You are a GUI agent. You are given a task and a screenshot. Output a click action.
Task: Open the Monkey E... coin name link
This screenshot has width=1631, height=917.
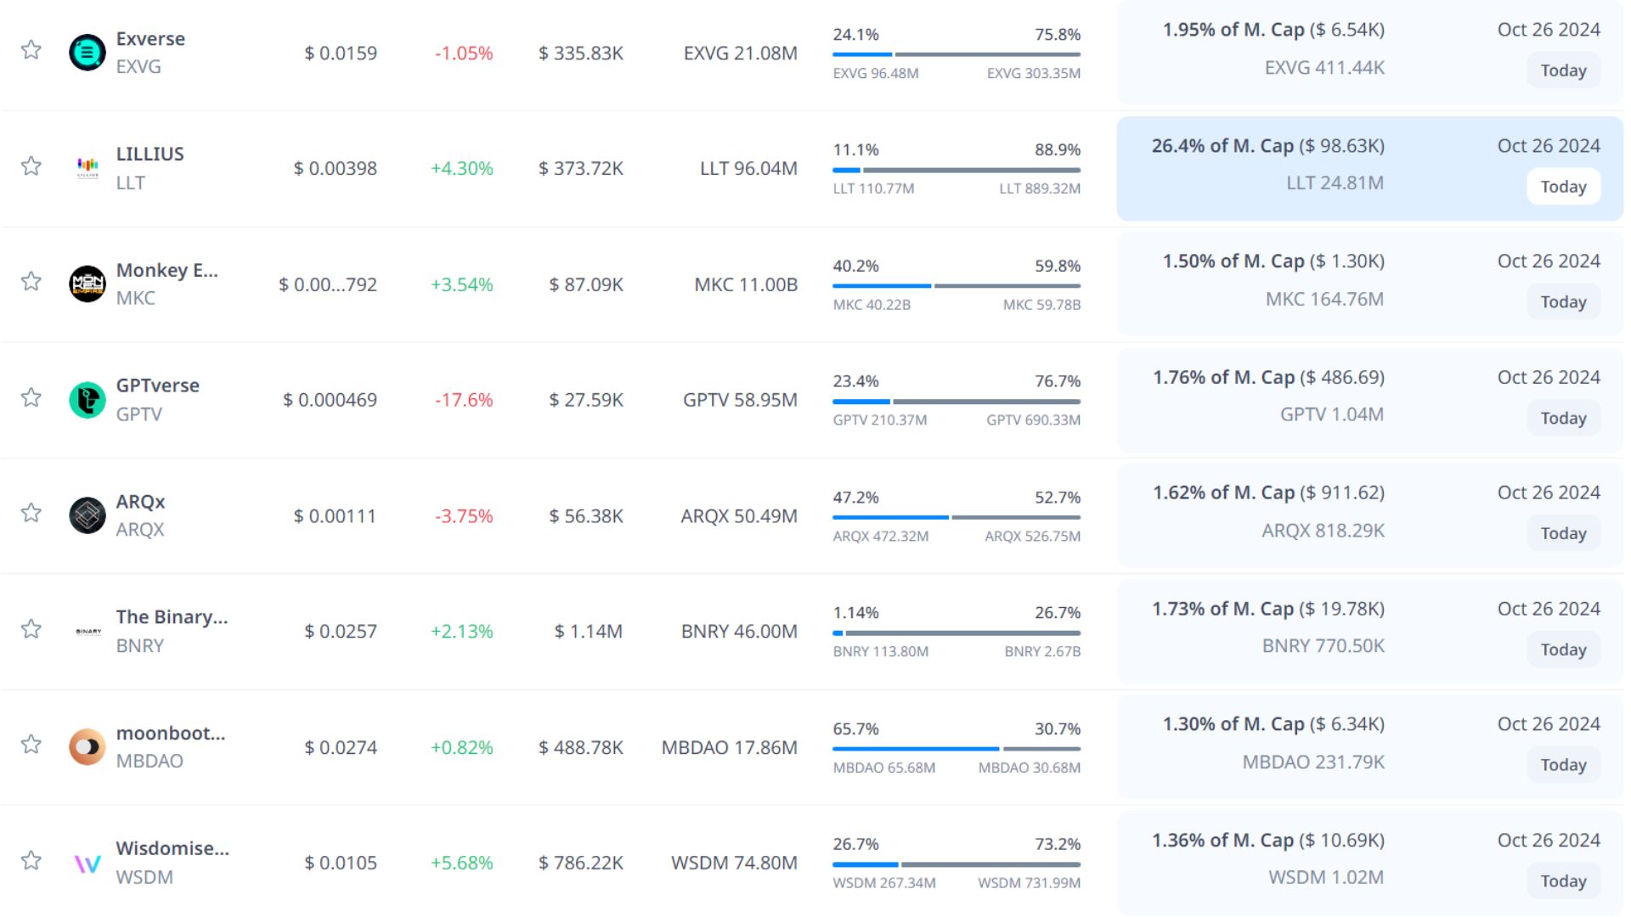coord(166,271)
